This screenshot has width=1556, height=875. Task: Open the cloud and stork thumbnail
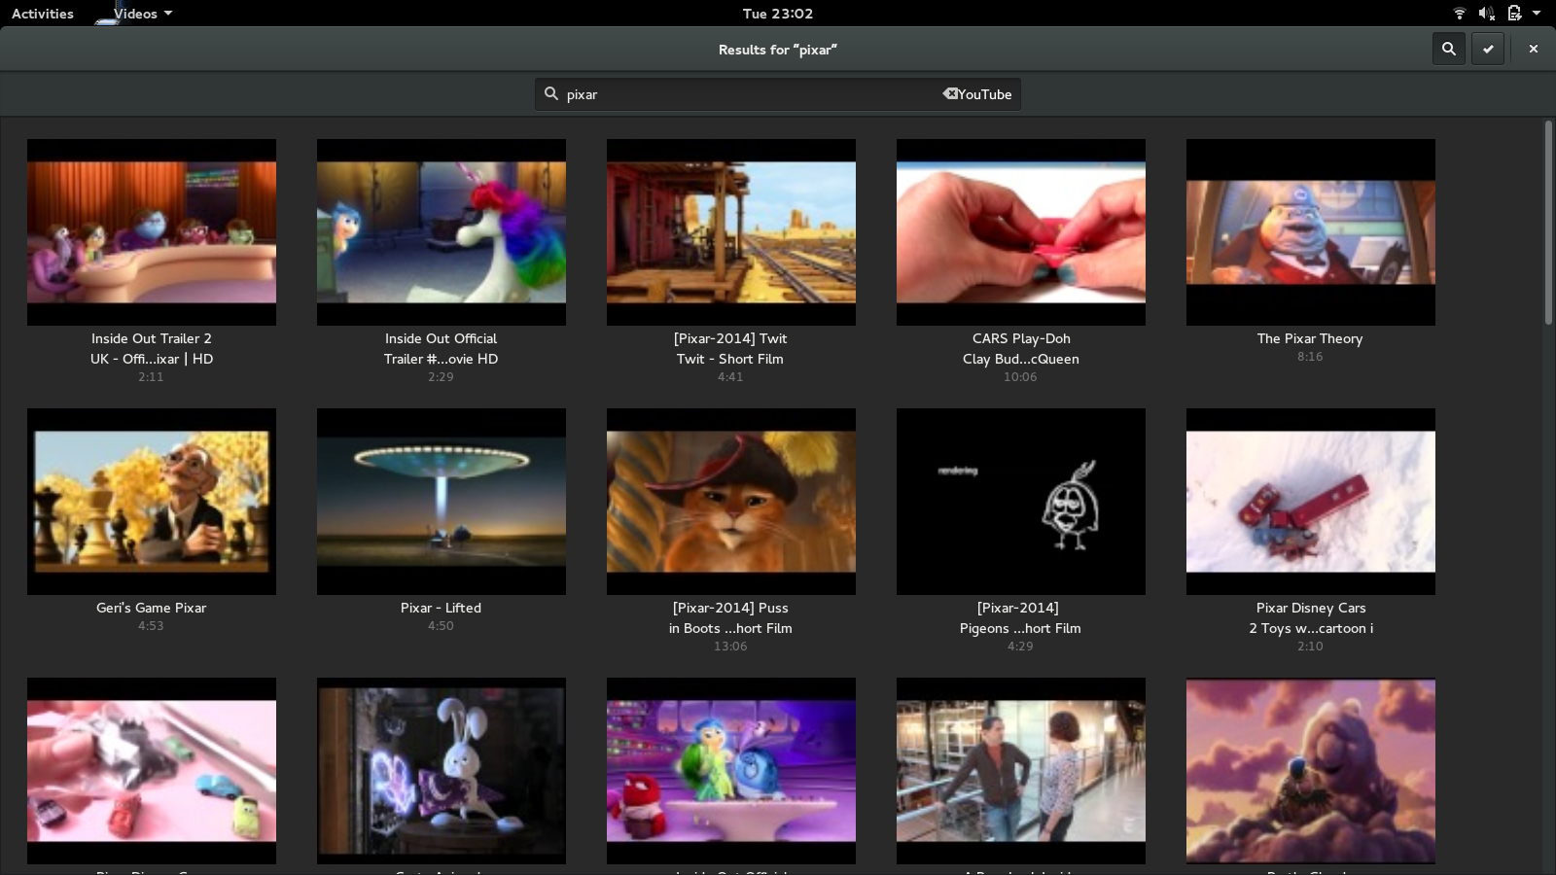(x=1311, y=771)
